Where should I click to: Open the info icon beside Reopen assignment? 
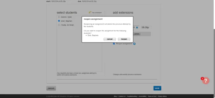(134, 44)
